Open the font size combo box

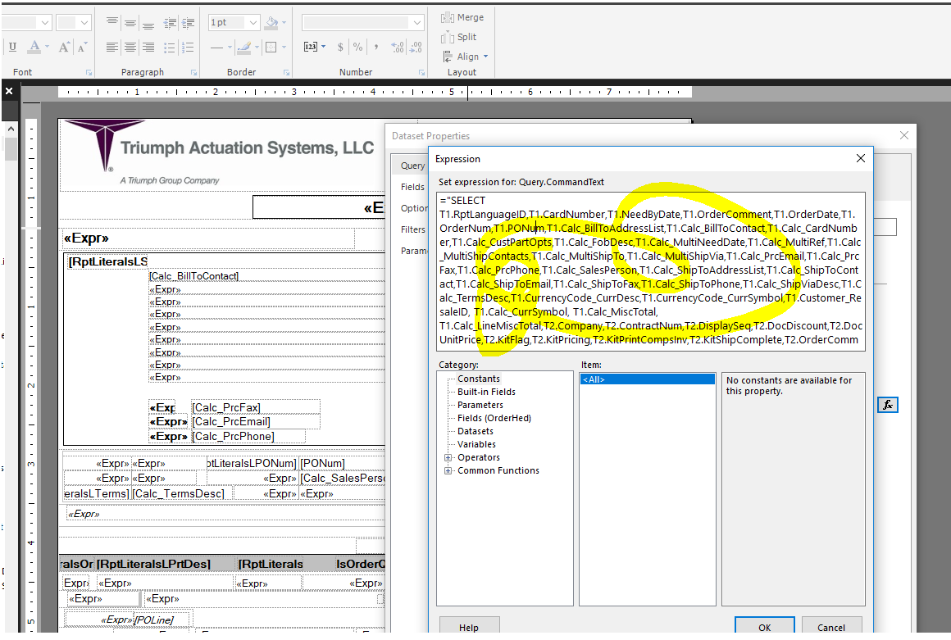74,22
